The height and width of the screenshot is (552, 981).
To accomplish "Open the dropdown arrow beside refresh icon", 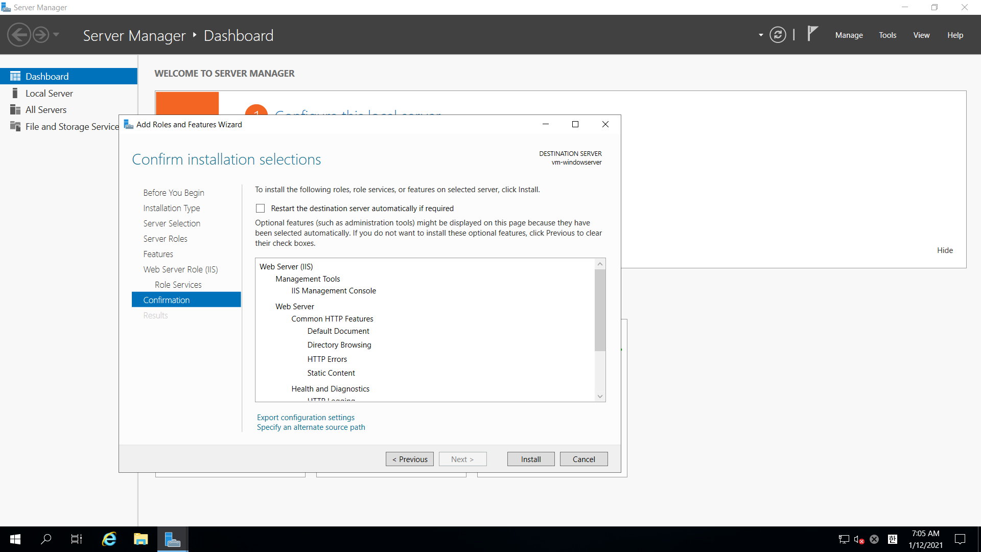I will click(761, 35).
